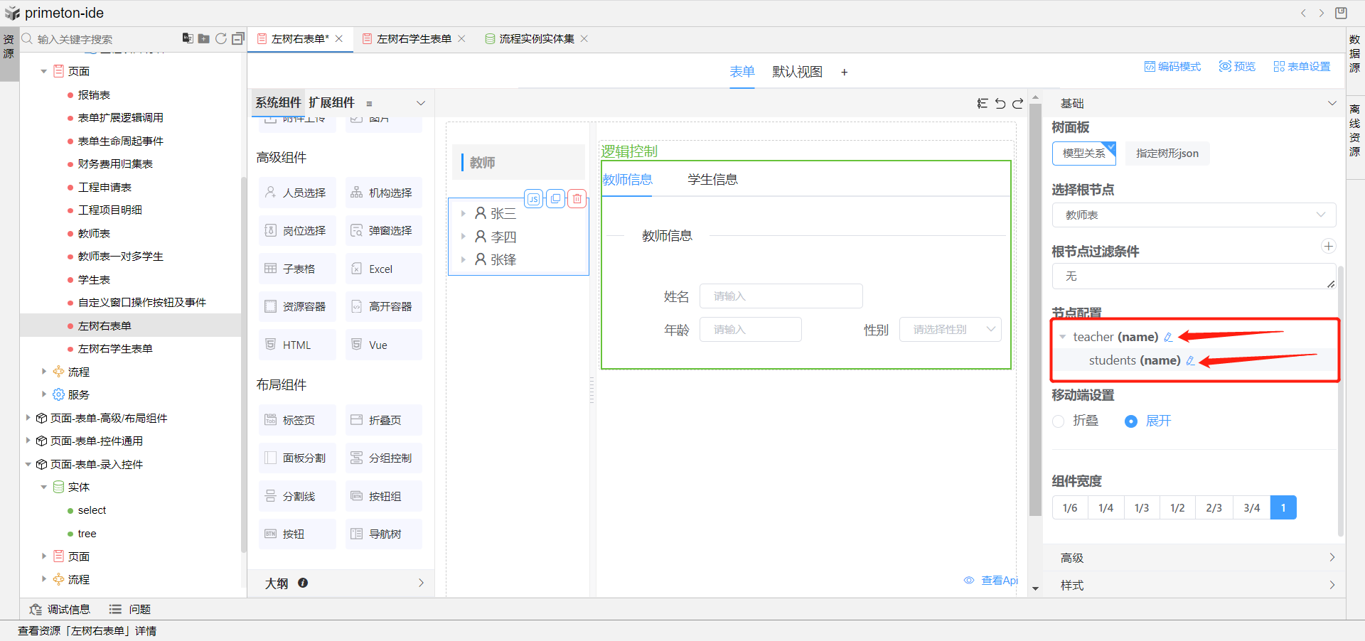Delete the selected tree component with trash icon
This screenshot has height=641, width=1365.
[577, 199]
